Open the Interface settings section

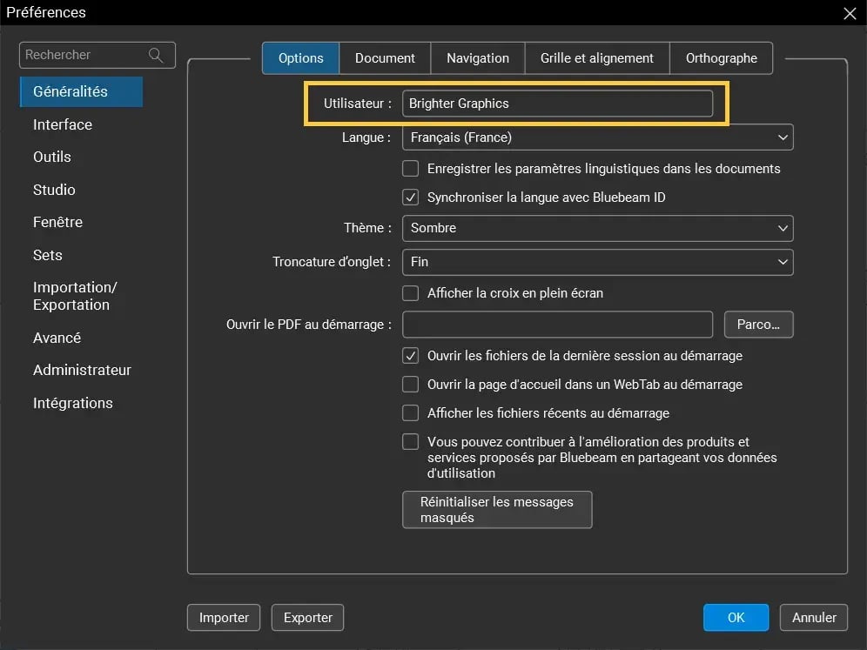[62, 124]
